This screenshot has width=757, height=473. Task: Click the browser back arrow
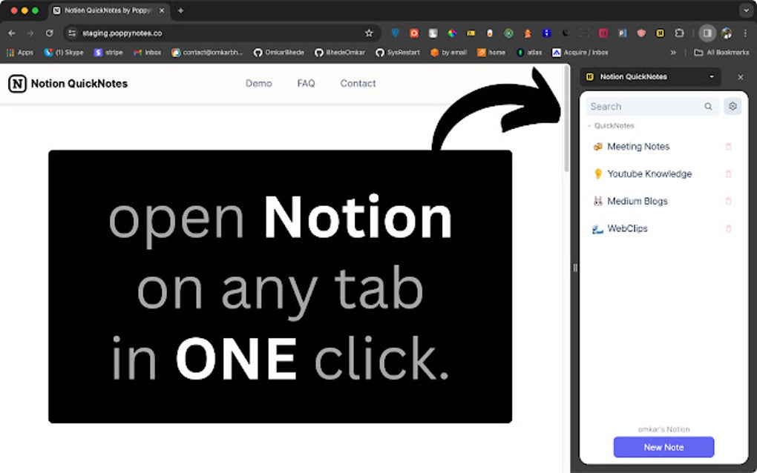click(x=12, y=33)
